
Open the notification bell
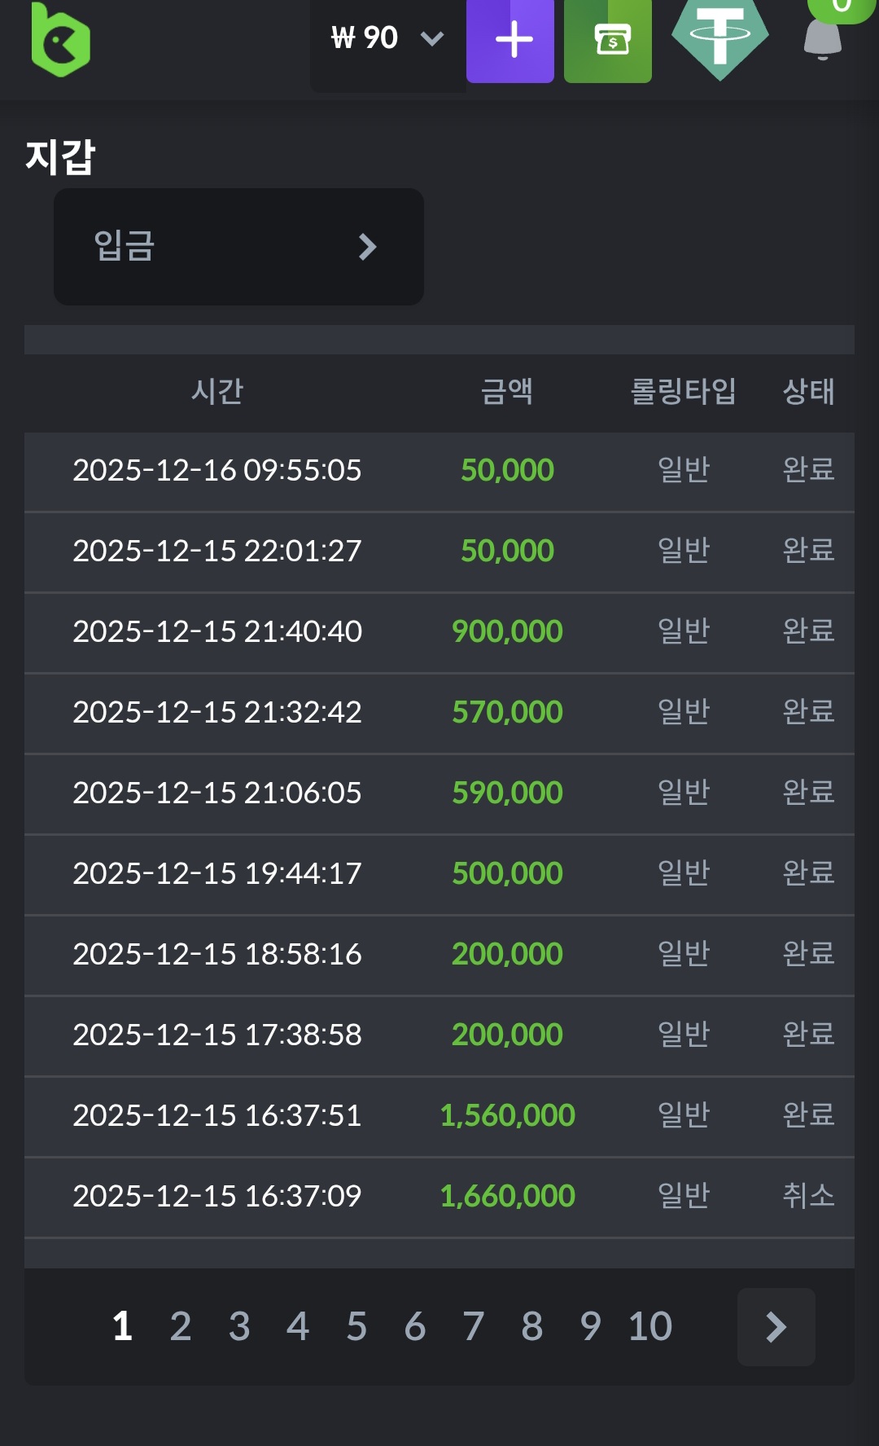pyautogui.click(x=823, y=39)
